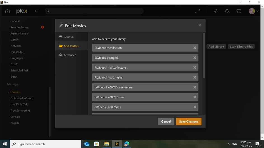Remove the F:\videos1 1tb\singles folder
Viewport: 264px width, 148px height.
point(195,77)
